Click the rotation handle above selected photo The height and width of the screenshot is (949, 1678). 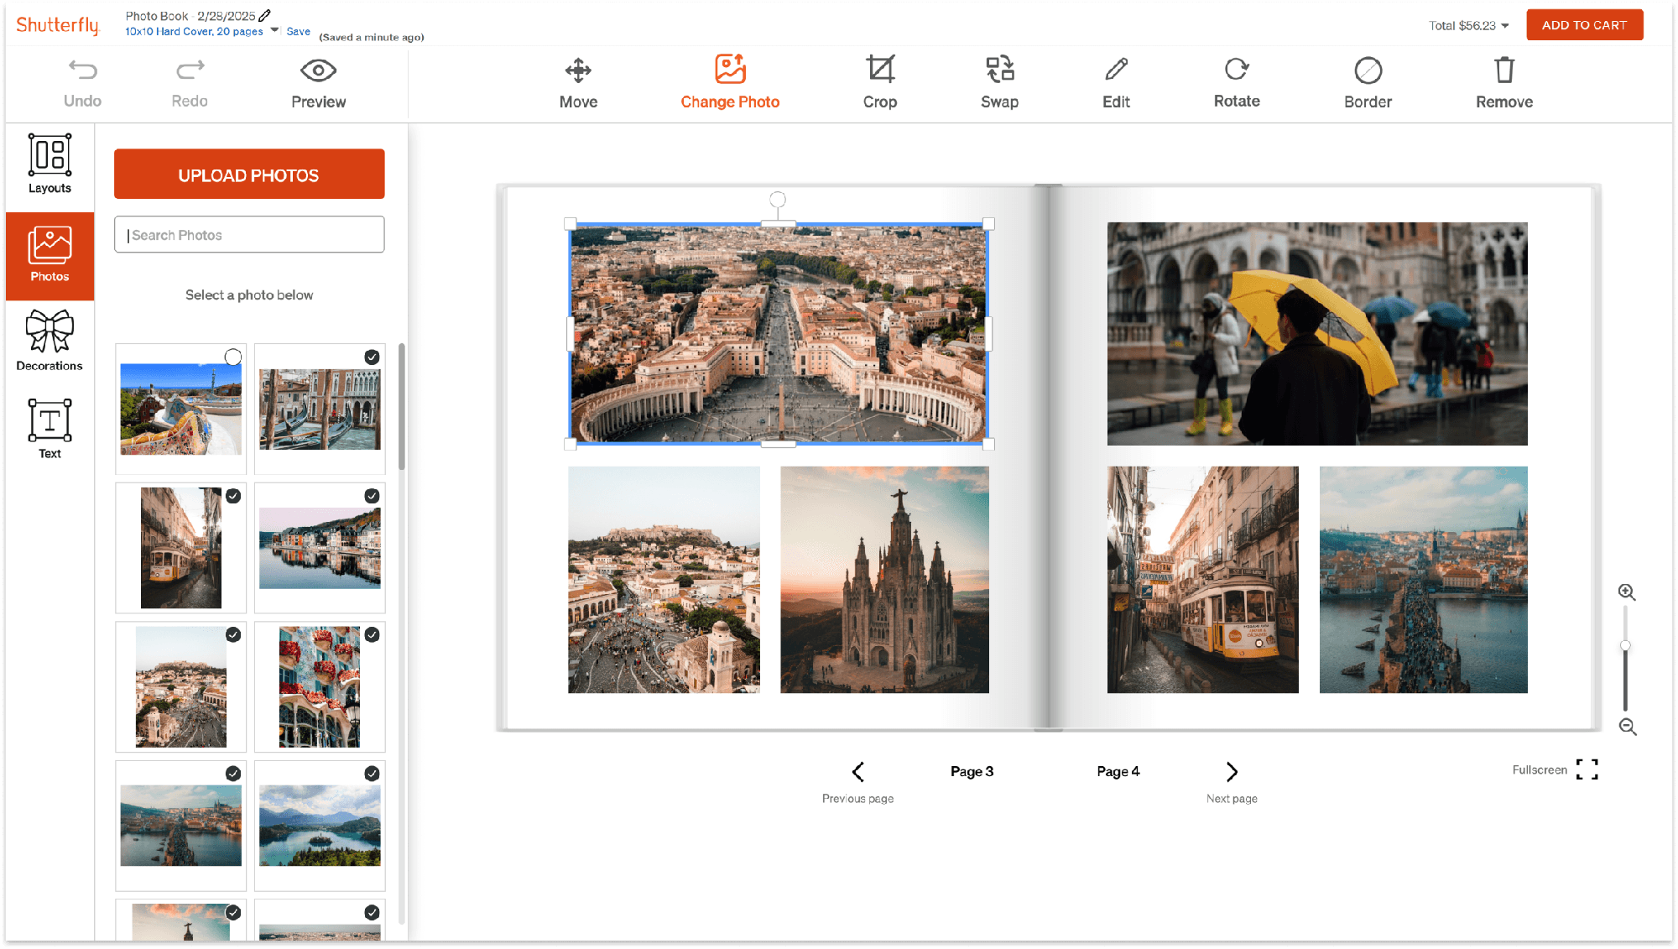(x=778, y=200)
